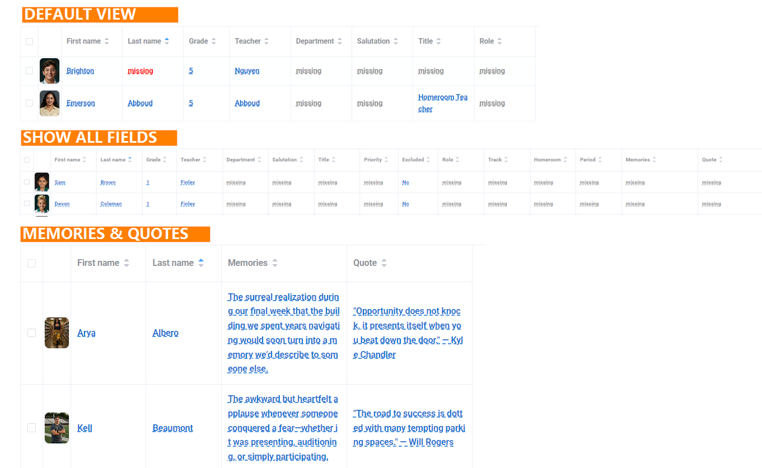Check the box for Brighton's row

click(29, 71)
